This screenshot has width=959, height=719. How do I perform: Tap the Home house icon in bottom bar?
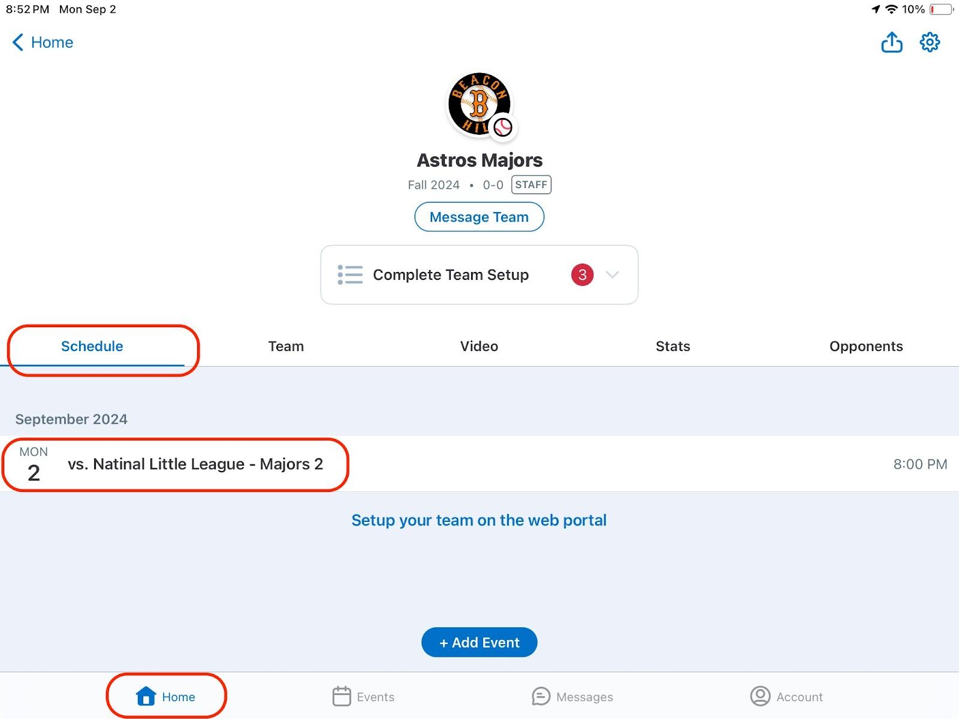[146, 697]
